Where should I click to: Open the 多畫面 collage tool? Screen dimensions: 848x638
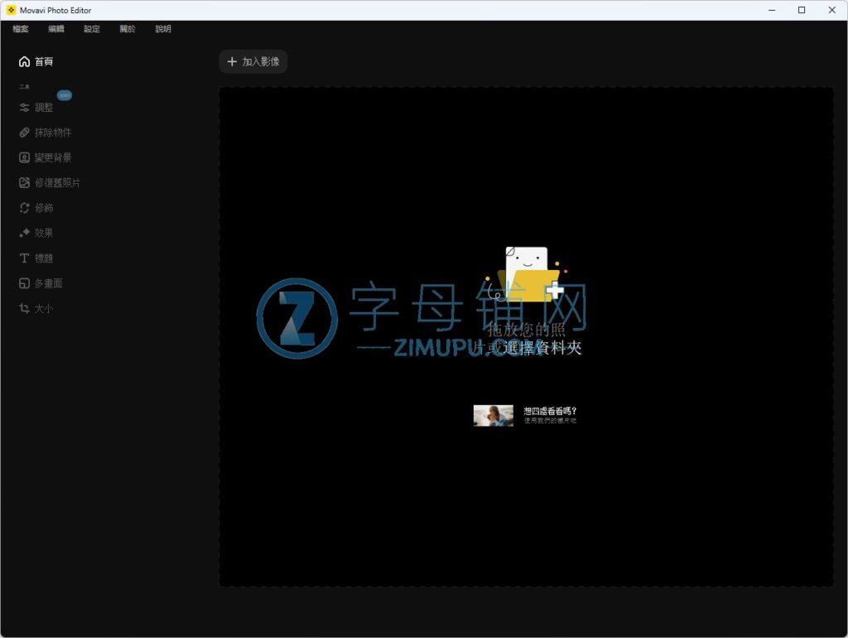(x=41, y=283)
